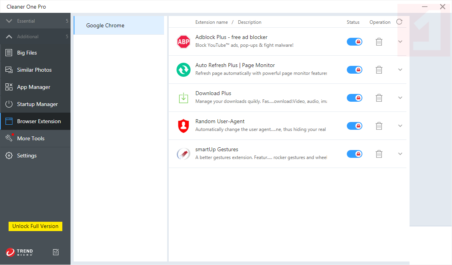Collapse the Additional section

(35, 37)
